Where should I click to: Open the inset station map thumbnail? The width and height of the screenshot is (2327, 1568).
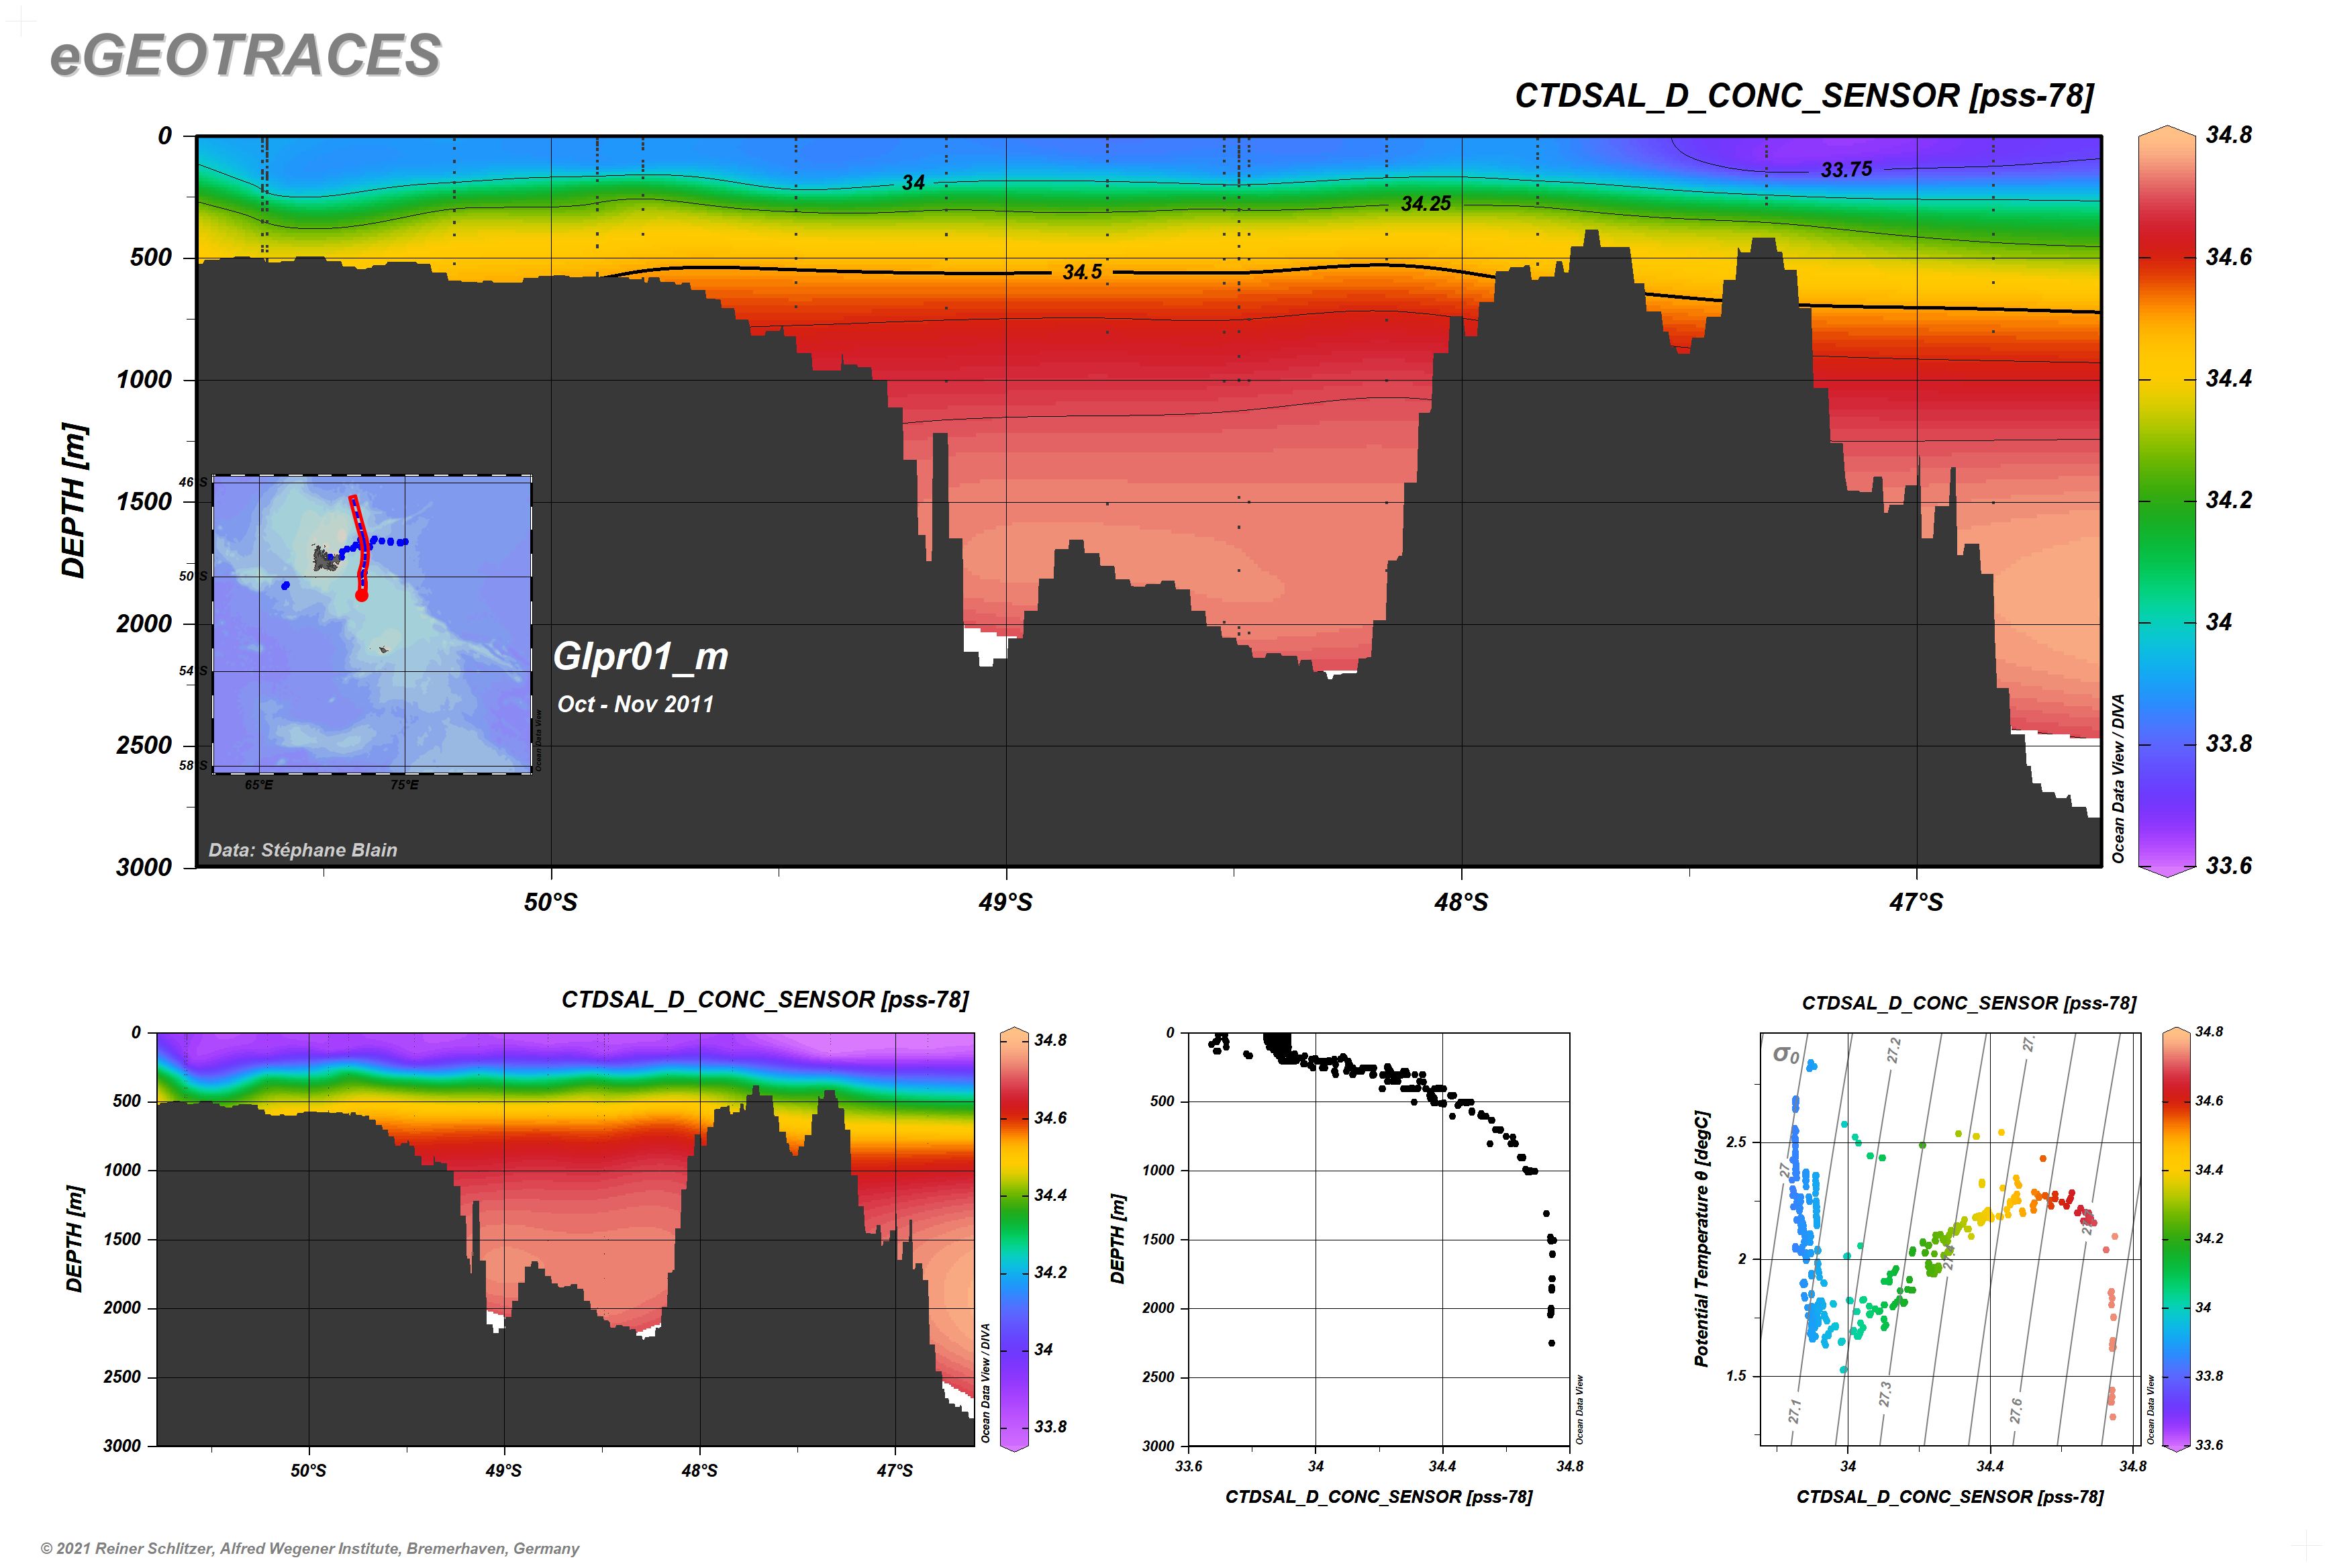(x=371, y=624)
